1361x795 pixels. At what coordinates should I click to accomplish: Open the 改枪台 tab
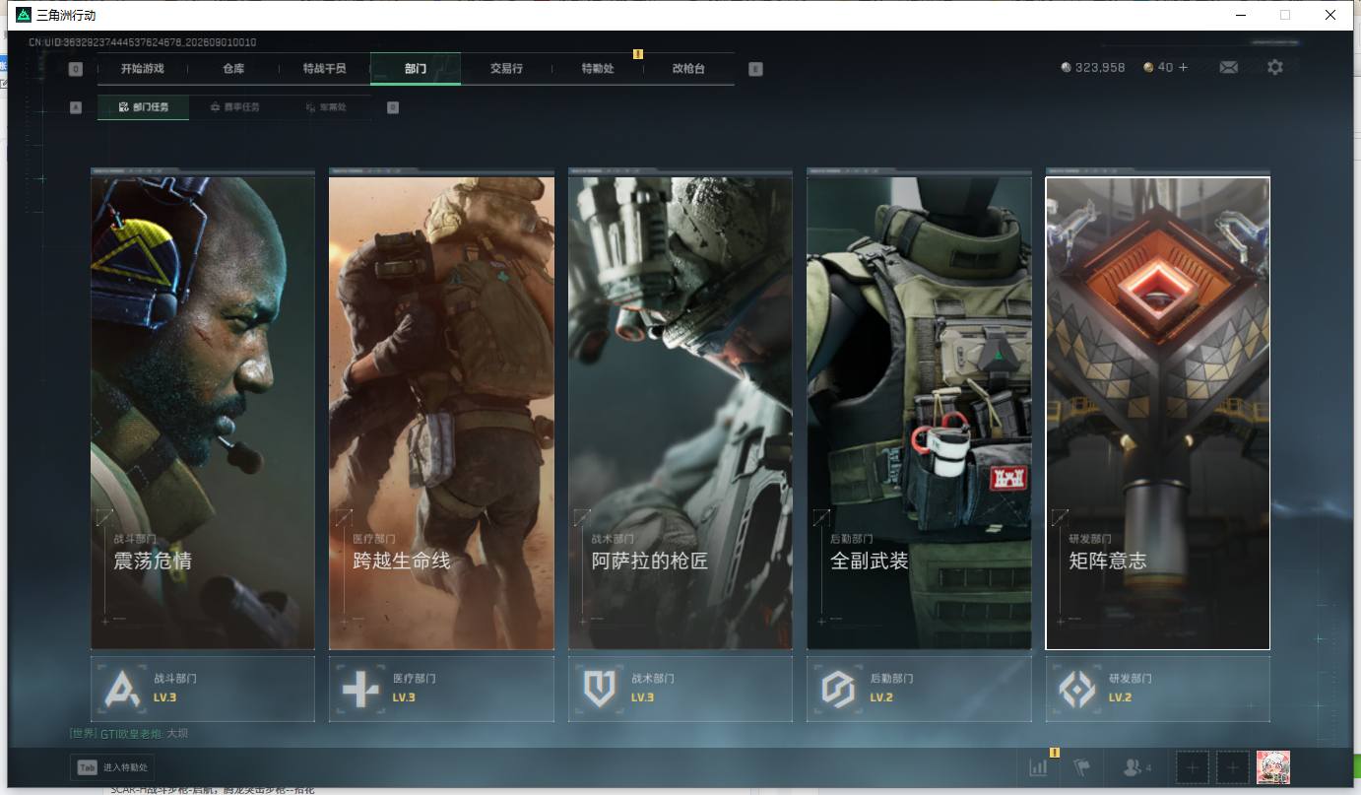point(688,69)
